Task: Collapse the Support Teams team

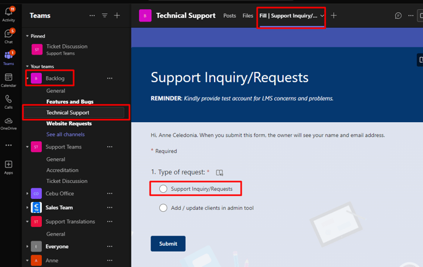Action: [x=27, y=147]
